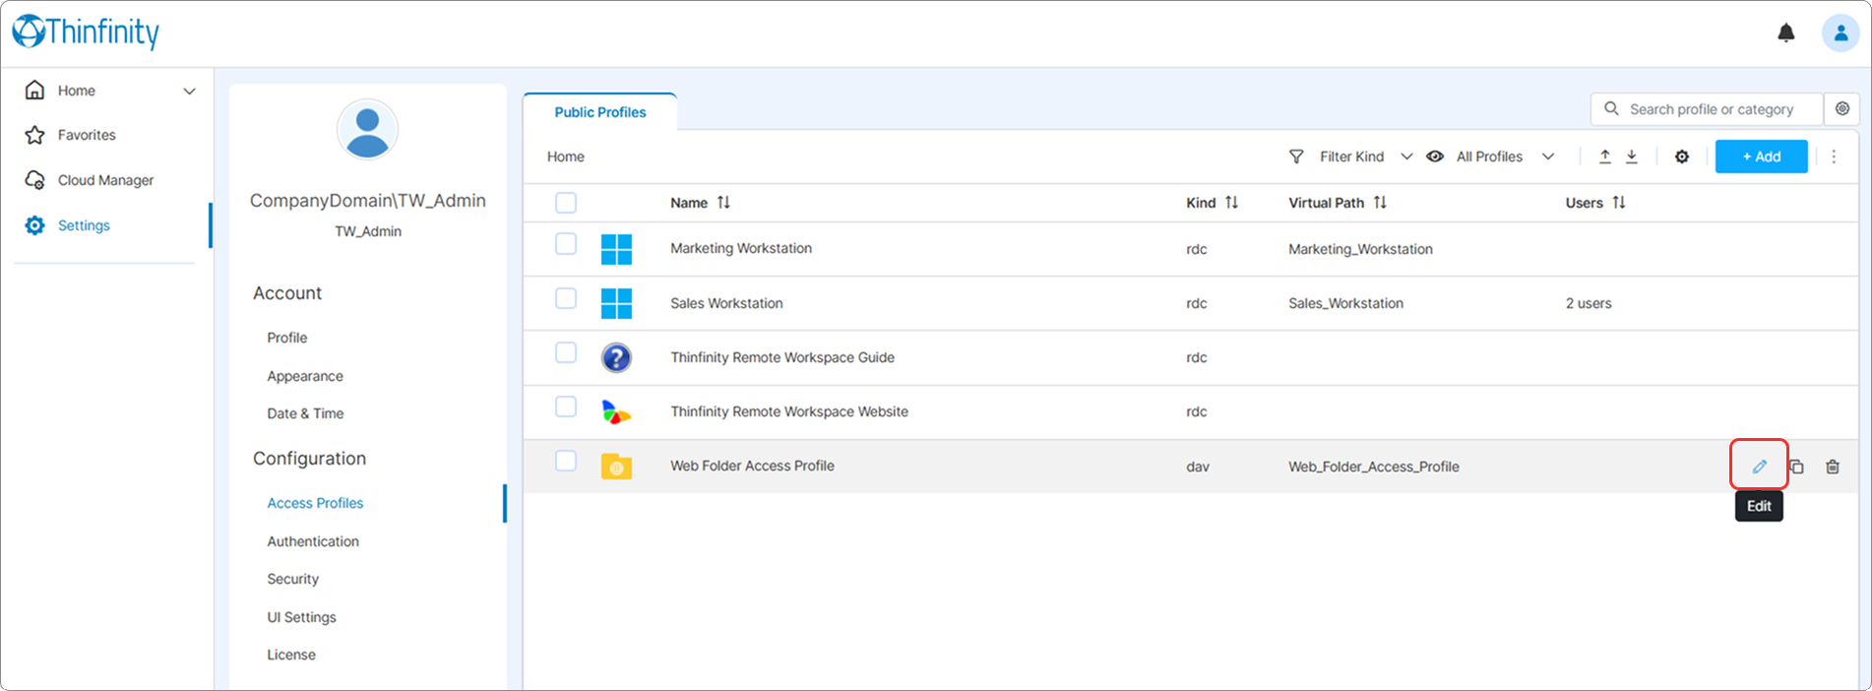Select Settings in the sidebar
The width and height of the screenshot is (1872, 691).
(x=84, y=225)
